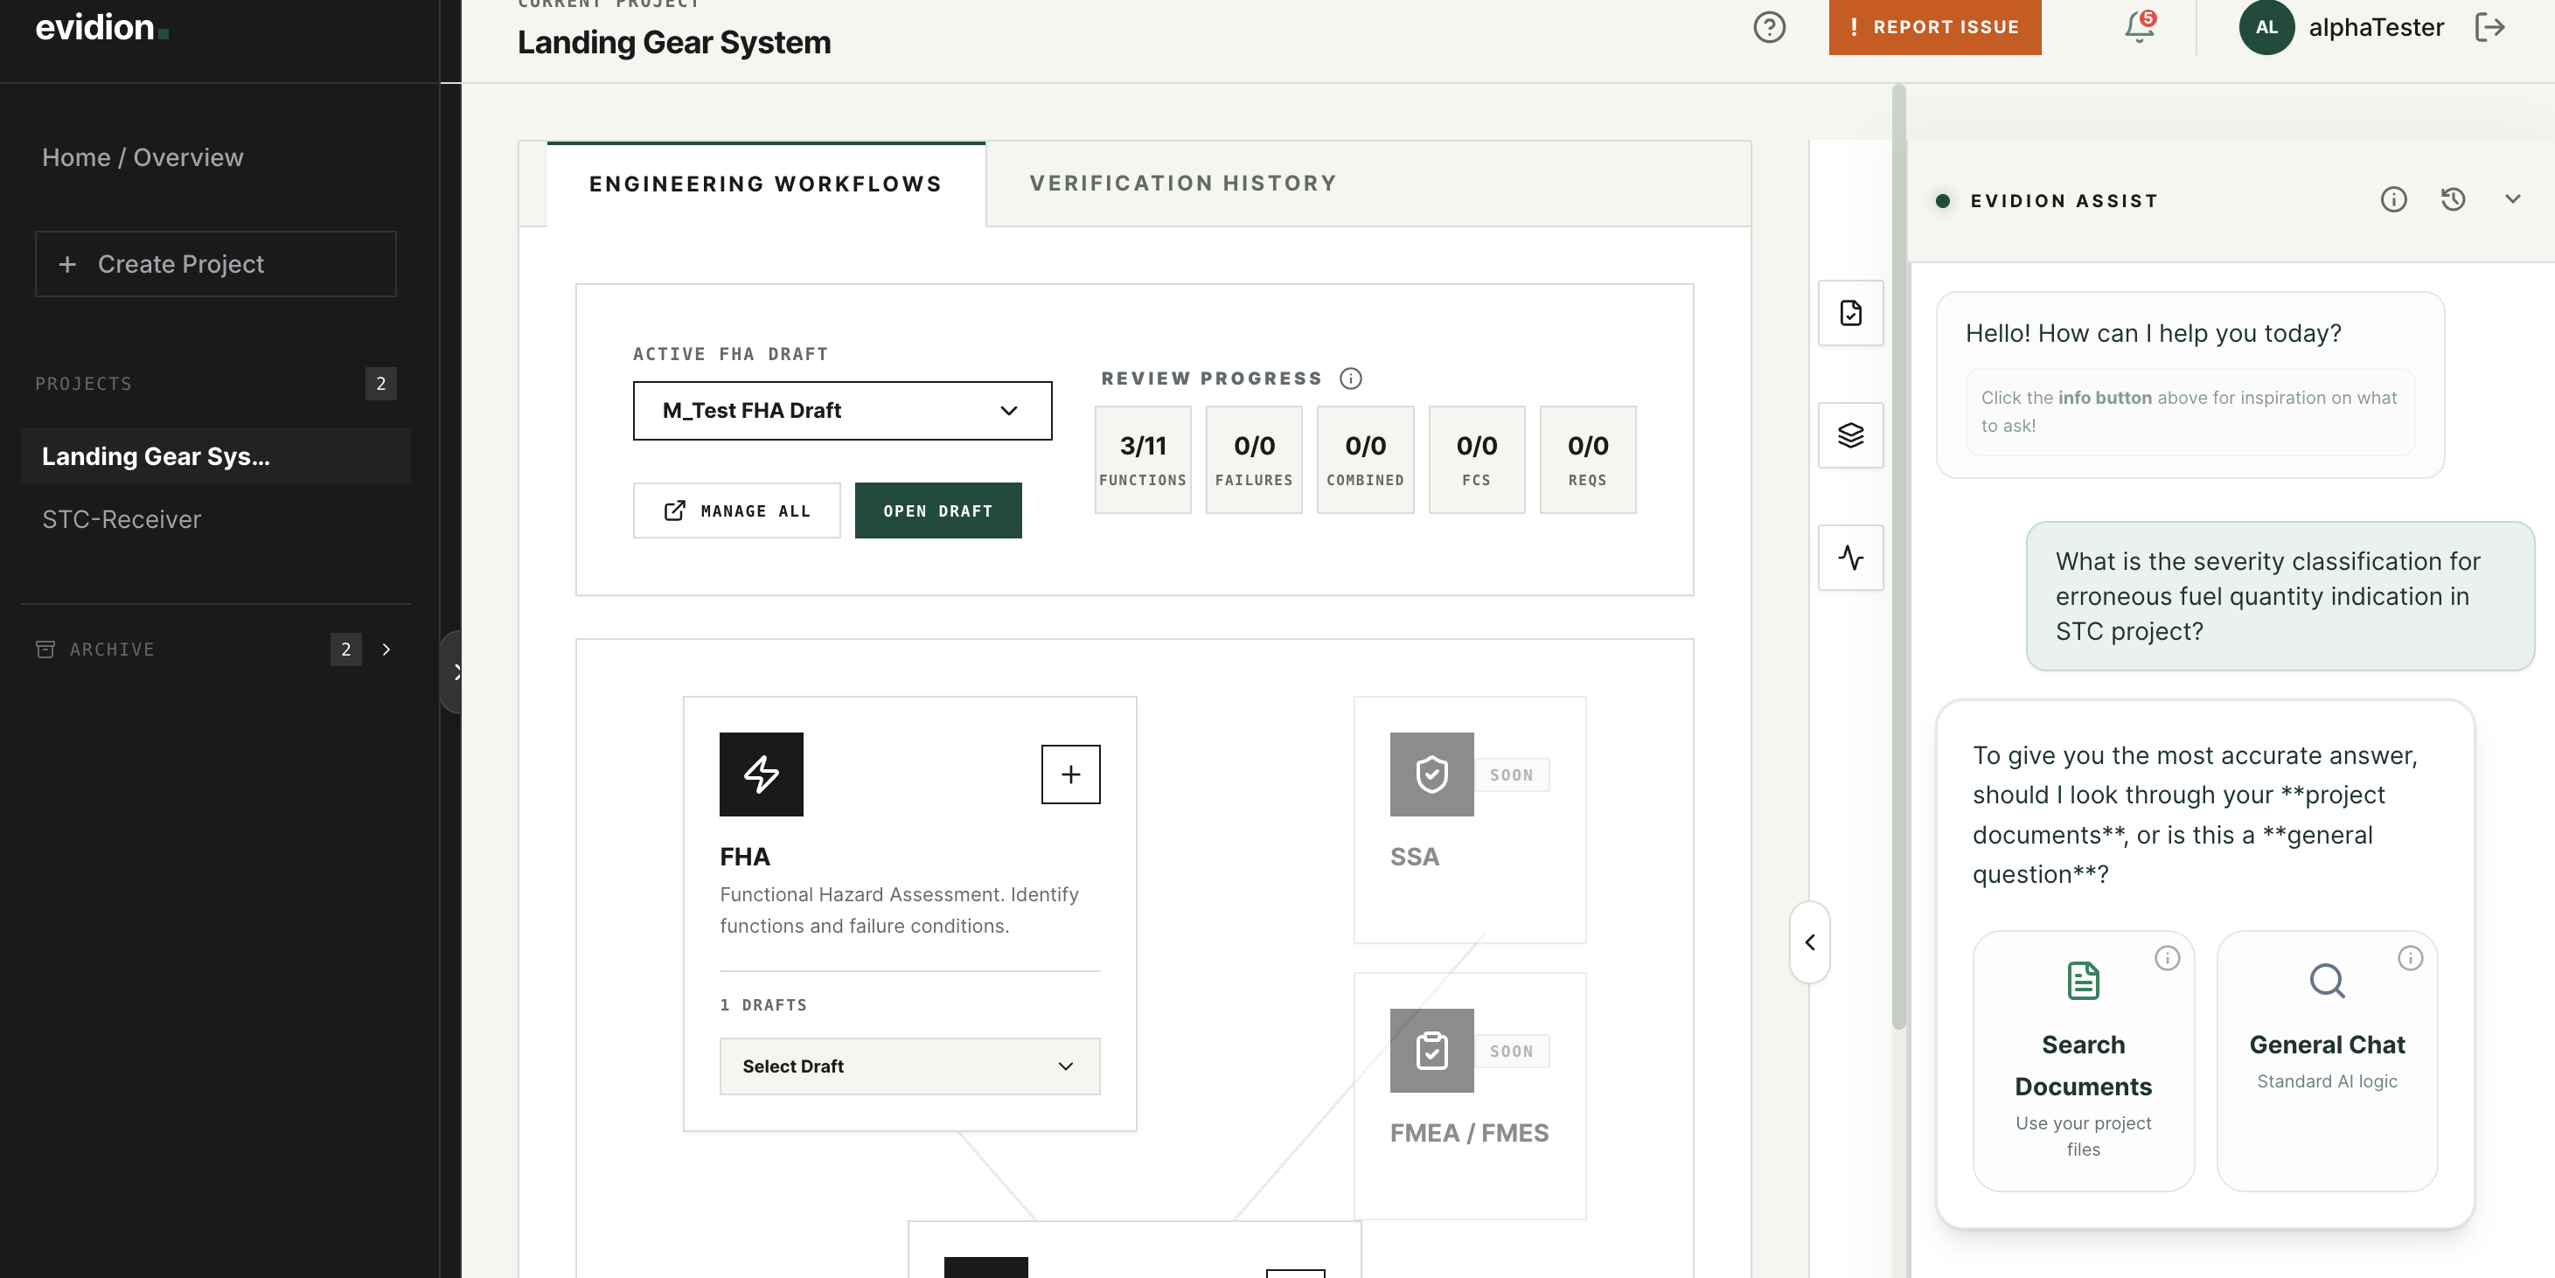
Task: Open the M_Test FHA Draft dropdown
Action: coord(841,411)
